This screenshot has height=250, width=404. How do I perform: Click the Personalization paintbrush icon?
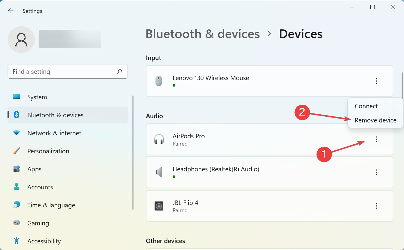(x=17, y=151)
